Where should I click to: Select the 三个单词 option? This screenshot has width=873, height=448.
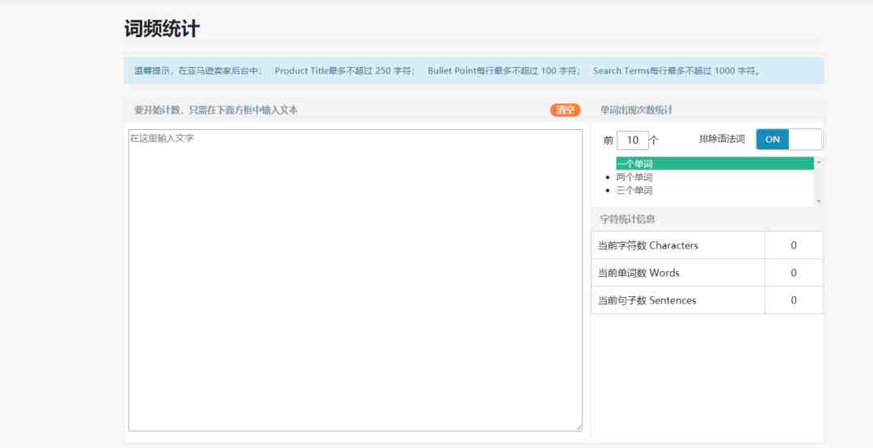(635, 191)
